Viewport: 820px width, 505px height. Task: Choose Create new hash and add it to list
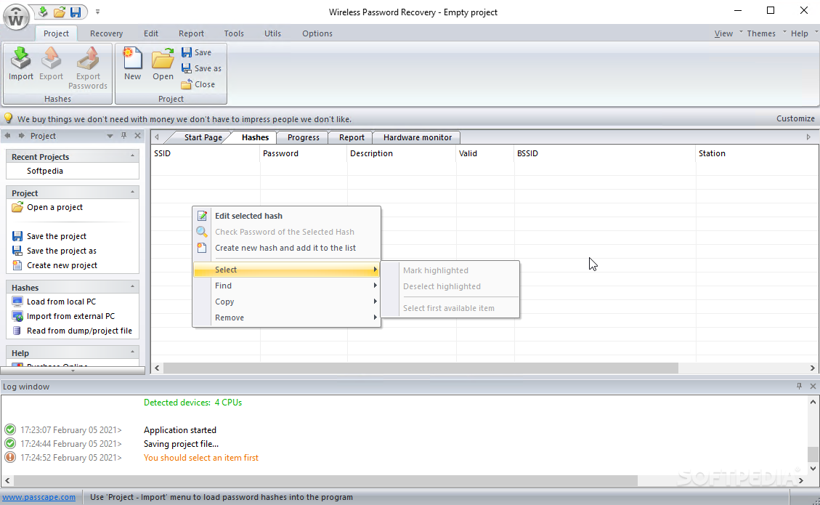click(x=287, y=248)
